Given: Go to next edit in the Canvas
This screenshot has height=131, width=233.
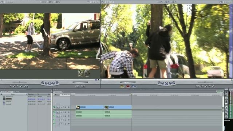Looking at the screenshot, I should 174,83.
